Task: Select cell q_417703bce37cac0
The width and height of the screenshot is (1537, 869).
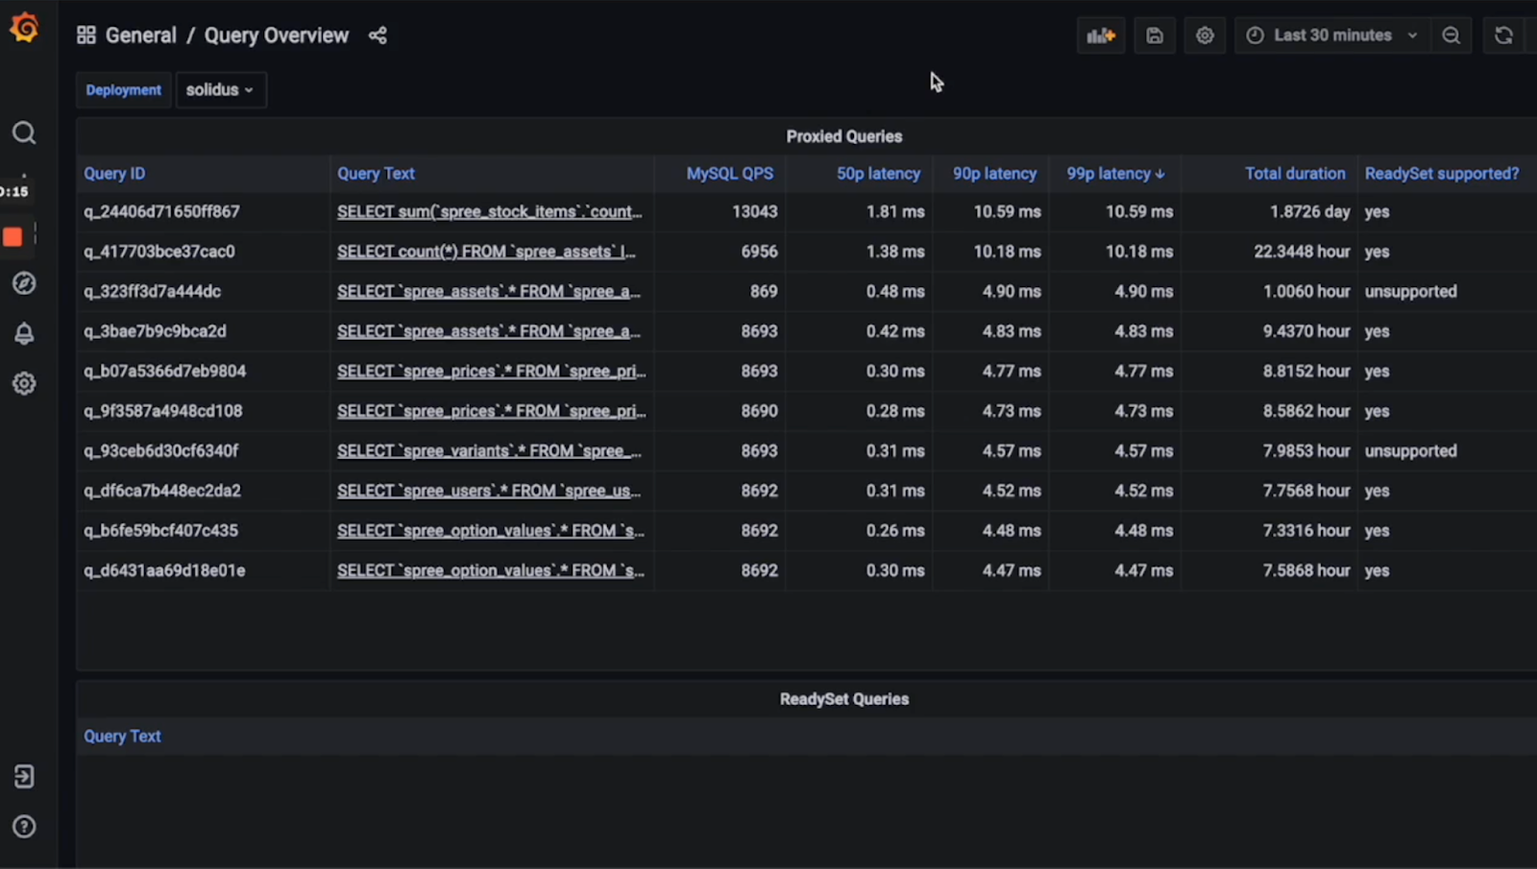Action: point(159,252)
